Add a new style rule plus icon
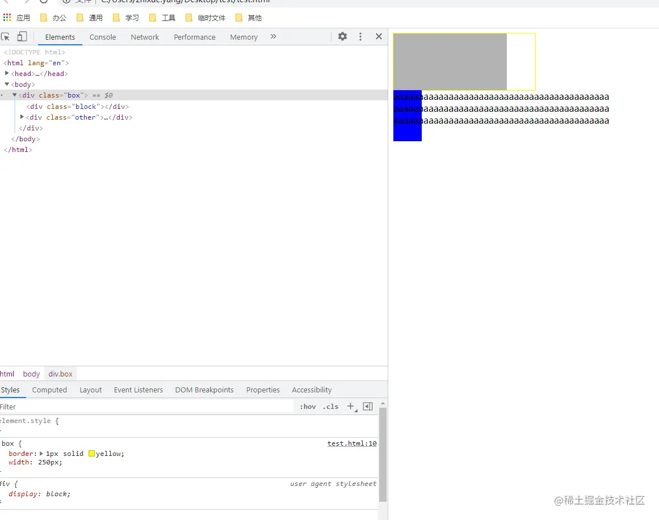This screenshot has height=520, width=659. (x=351, y=406)
